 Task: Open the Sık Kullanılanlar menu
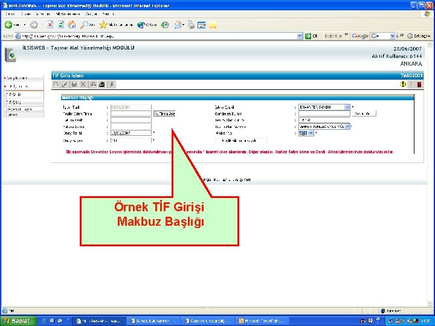[x=68, y=14]
